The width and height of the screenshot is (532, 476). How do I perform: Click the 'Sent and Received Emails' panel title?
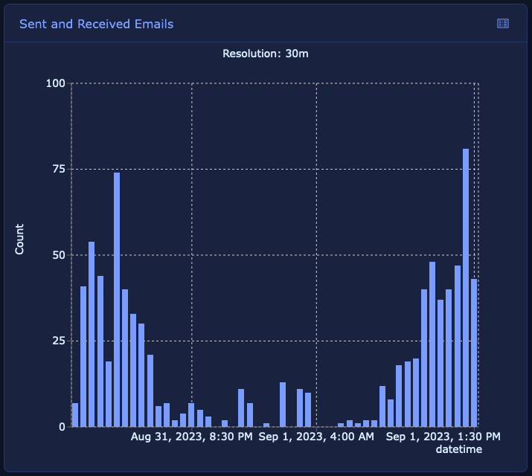96,24
